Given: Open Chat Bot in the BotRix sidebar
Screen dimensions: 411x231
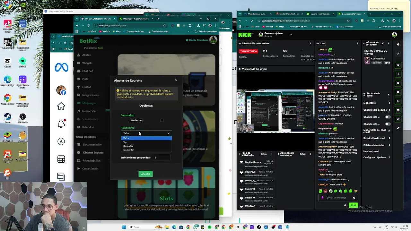Looking at the screenshot, I should 87,71.
